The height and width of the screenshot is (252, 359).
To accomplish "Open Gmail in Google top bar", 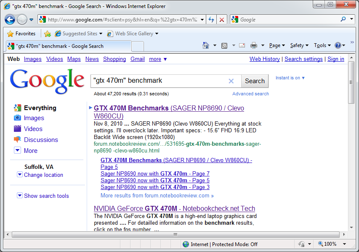I will [138, 59].
